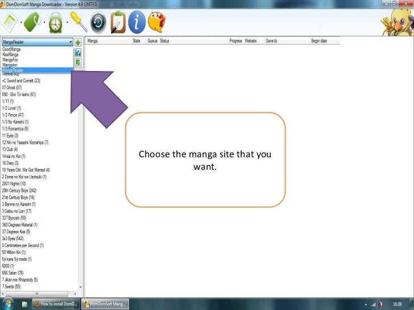Open the MangaReader site combo box
414x310 pixels.
coord(37,42)
